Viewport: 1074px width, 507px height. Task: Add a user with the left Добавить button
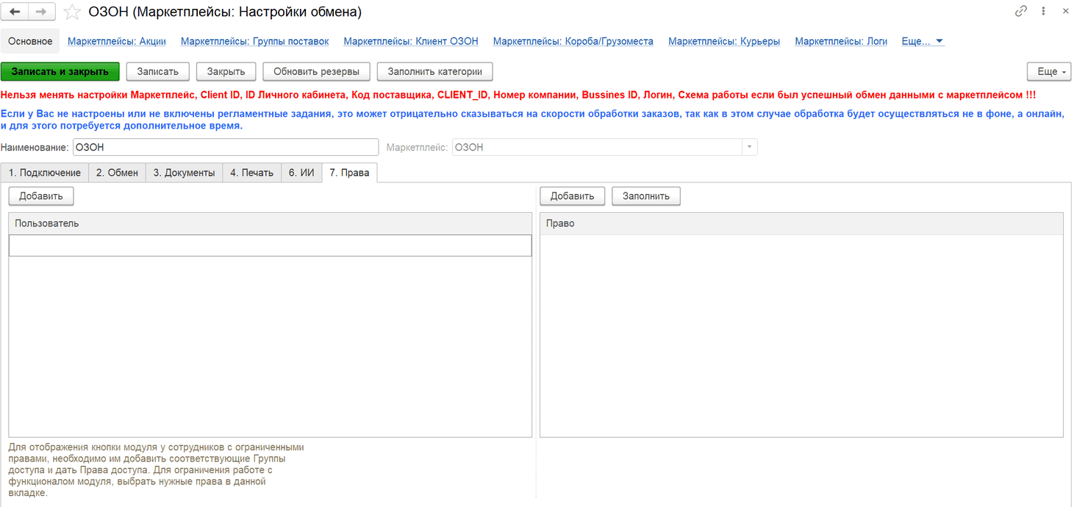(x=41, y=196)
